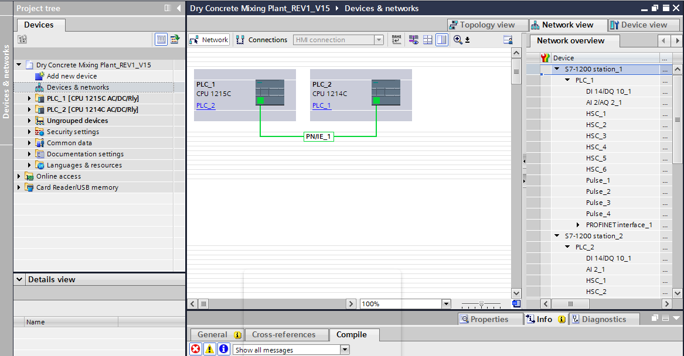
Task: Open the 100% zoom level dropdown
Action: 446,304
